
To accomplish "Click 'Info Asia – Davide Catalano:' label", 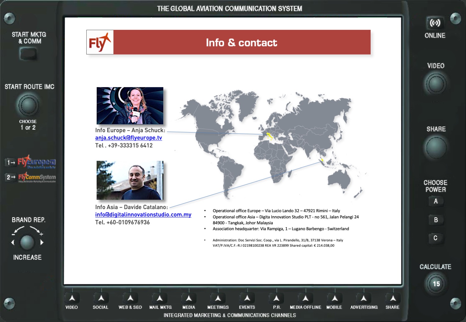I will pyautogui.click(x=131, y=207).
